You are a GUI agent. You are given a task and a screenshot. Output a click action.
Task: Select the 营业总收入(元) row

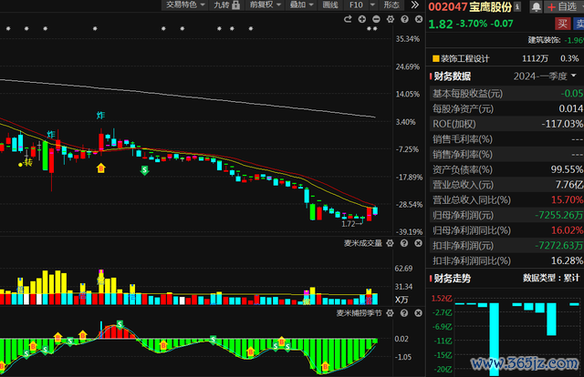(x=506, y=185)
